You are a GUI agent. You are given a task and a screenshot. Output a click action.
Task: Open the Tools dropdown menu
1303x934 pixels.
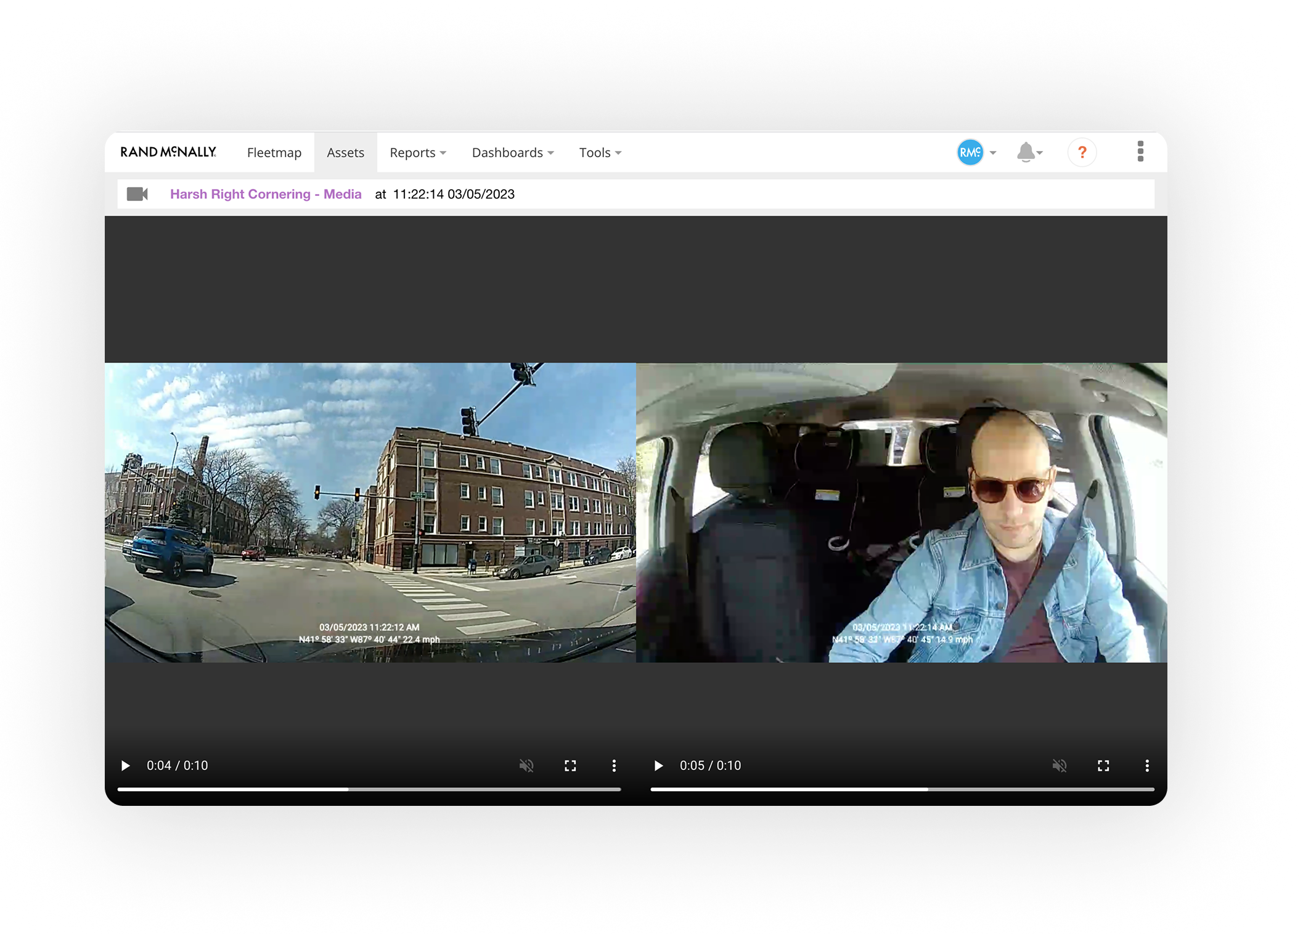600,153
